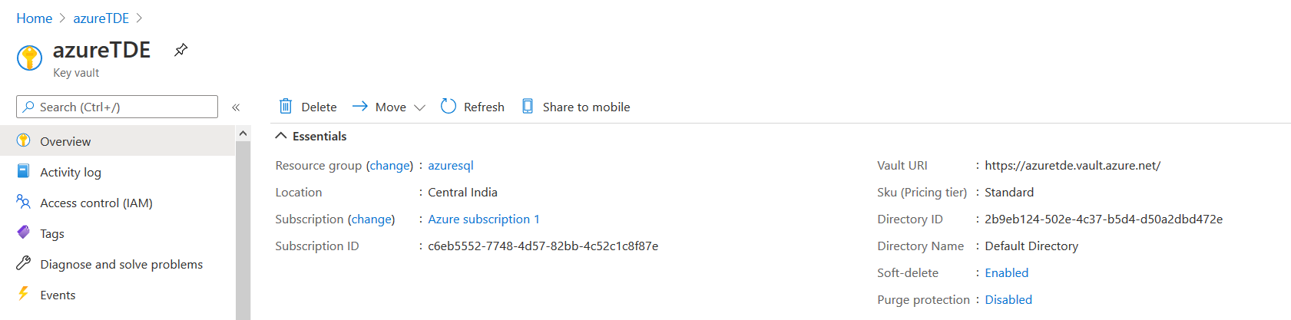Collapse the Essentials section

282,136
